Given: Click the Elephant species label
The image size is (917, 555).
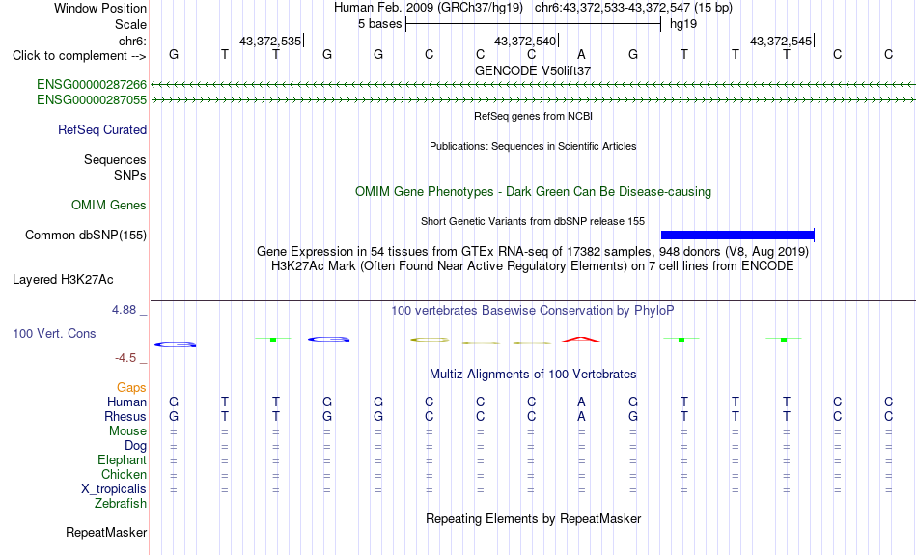Looking at the screenshot, I should (123, 460).
